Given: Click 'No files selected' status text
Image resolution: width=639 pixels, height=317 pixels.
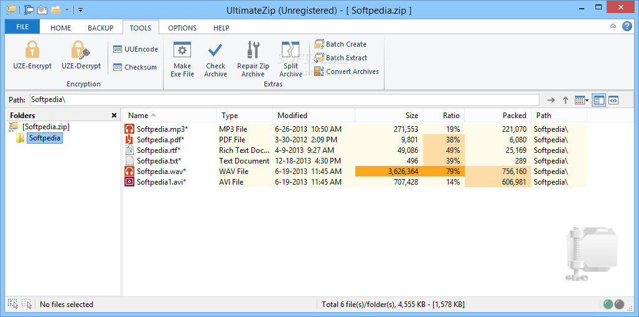Looking at the screenshot, I should [x=67, y=305].
